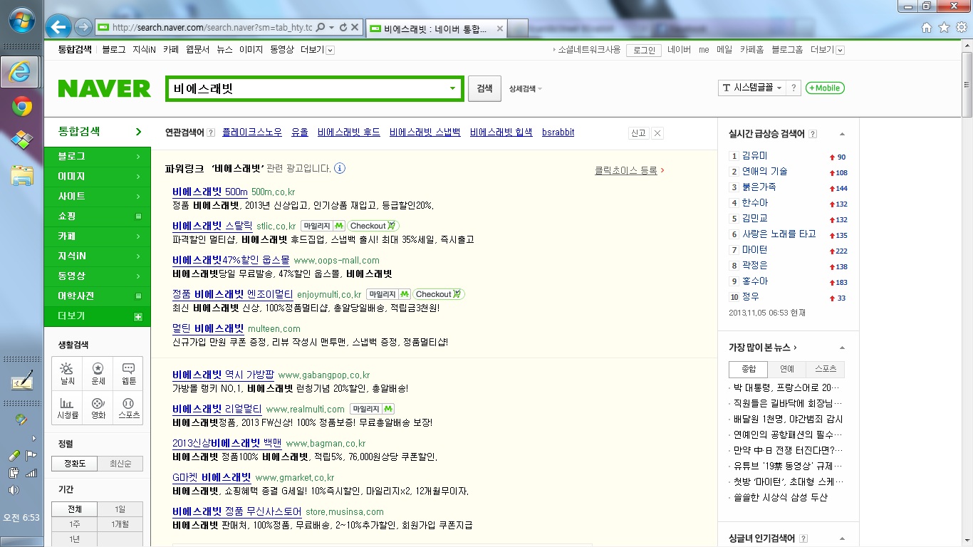Viewport: 973px width, 547px height.
Task: Open the 운세 fortune icon
Action: click(98, 373)
